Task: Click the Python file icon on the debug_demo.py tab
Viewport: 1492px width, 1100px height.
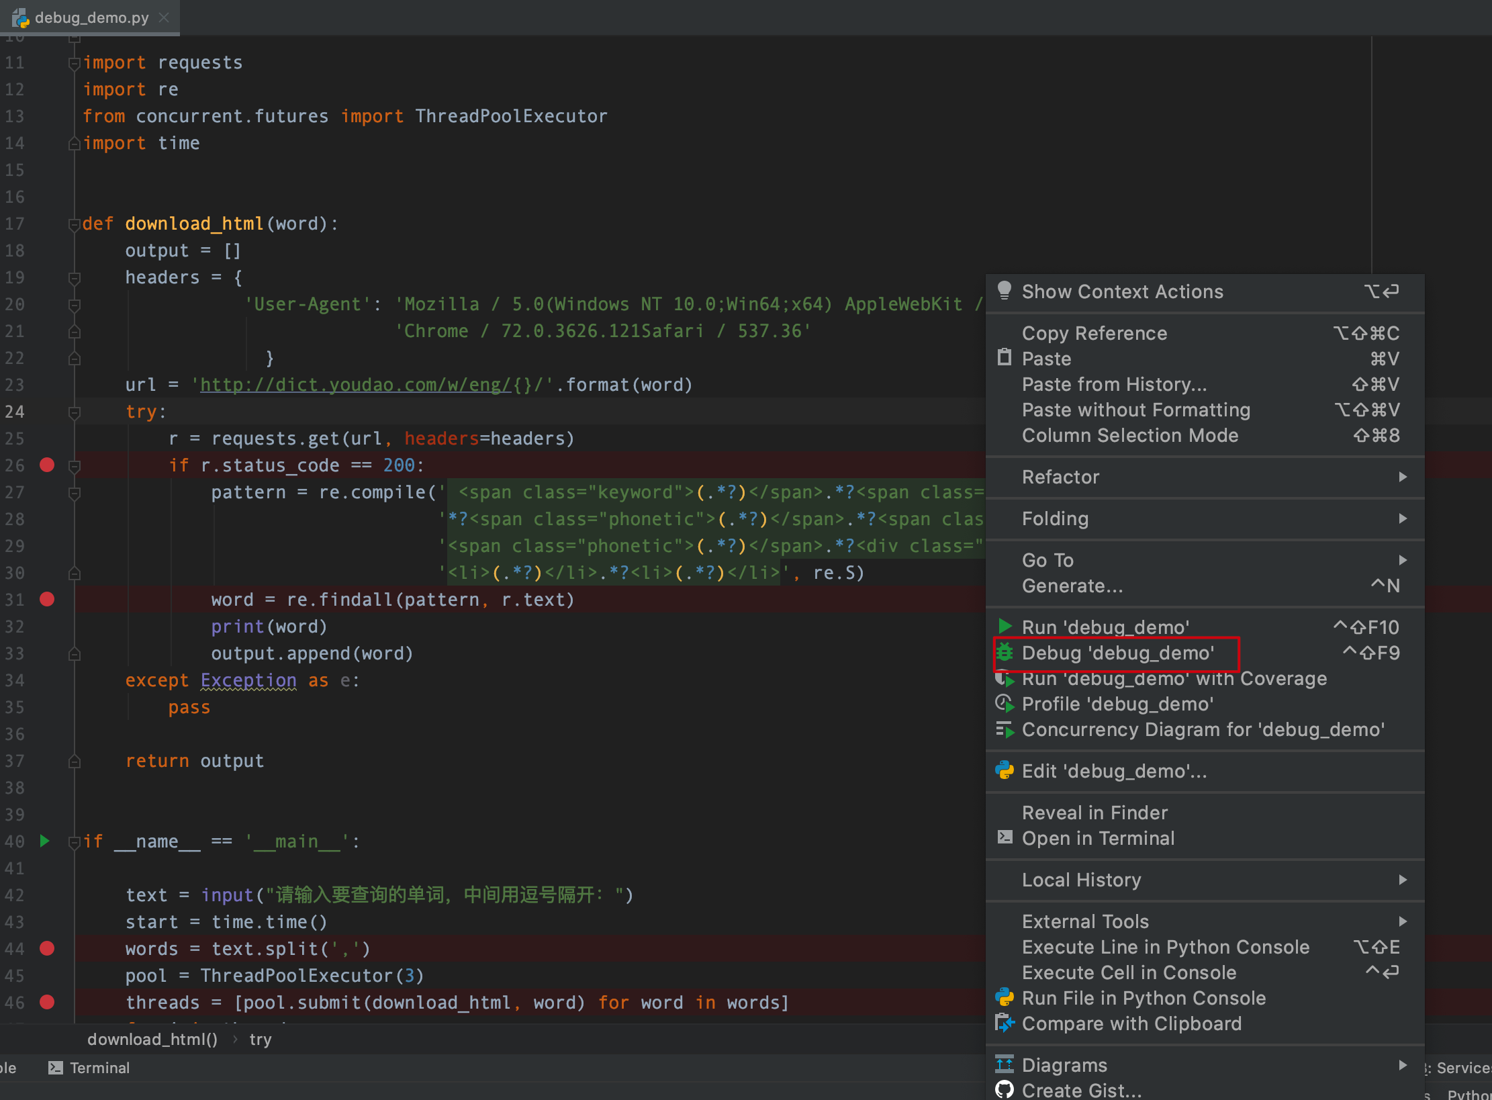Action: click(x=21, y=18)
